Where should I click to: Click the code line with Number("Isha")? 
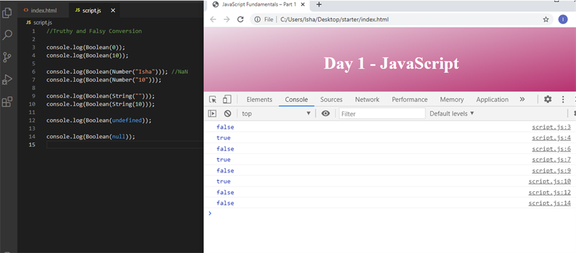(117, 71)
